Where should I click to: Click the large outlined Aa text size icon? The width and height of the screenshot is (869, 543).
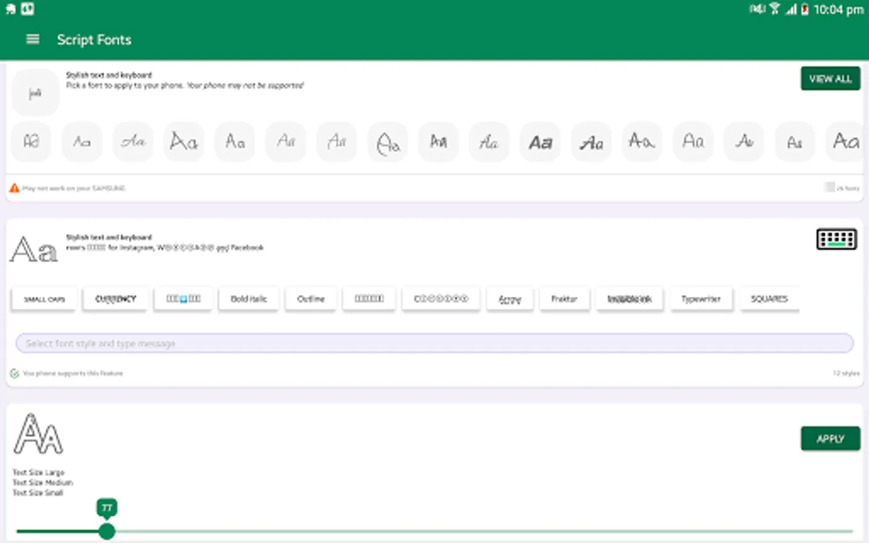[38, 433]
